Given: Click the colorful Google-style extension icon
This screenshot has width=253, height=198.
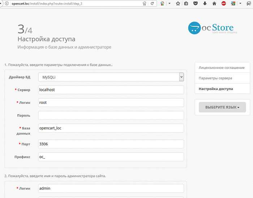Looking at the screenshot, I should point(233,3).
